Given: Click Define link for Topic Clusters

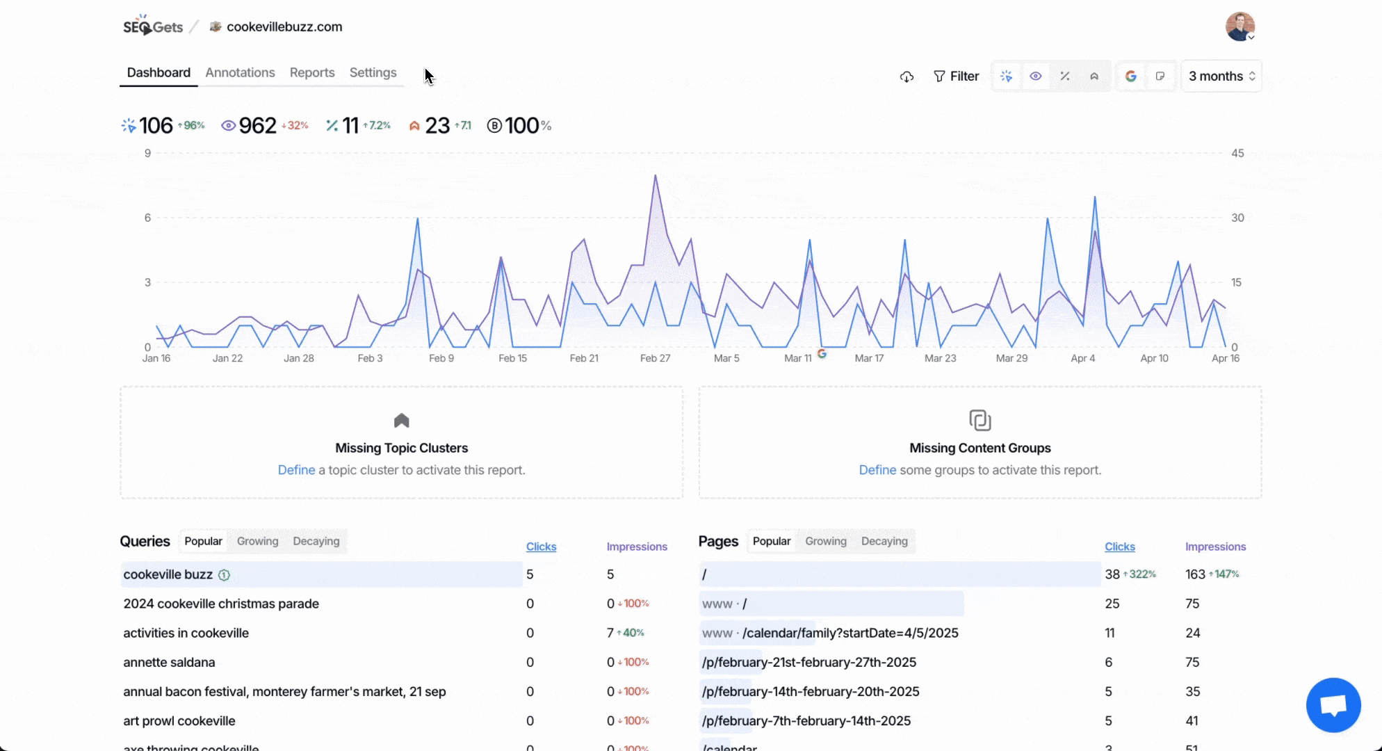Looking at the screenshot, I should pyautogui.click(x=296, y=470).
